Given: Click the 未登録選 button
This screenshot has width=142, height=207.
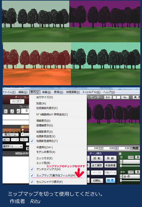Looking at the screenshot, I should [111, 165].
